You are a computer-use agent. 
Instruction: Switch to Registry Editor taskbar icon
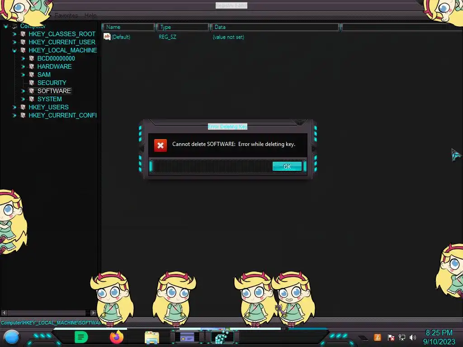pos(222,337)
